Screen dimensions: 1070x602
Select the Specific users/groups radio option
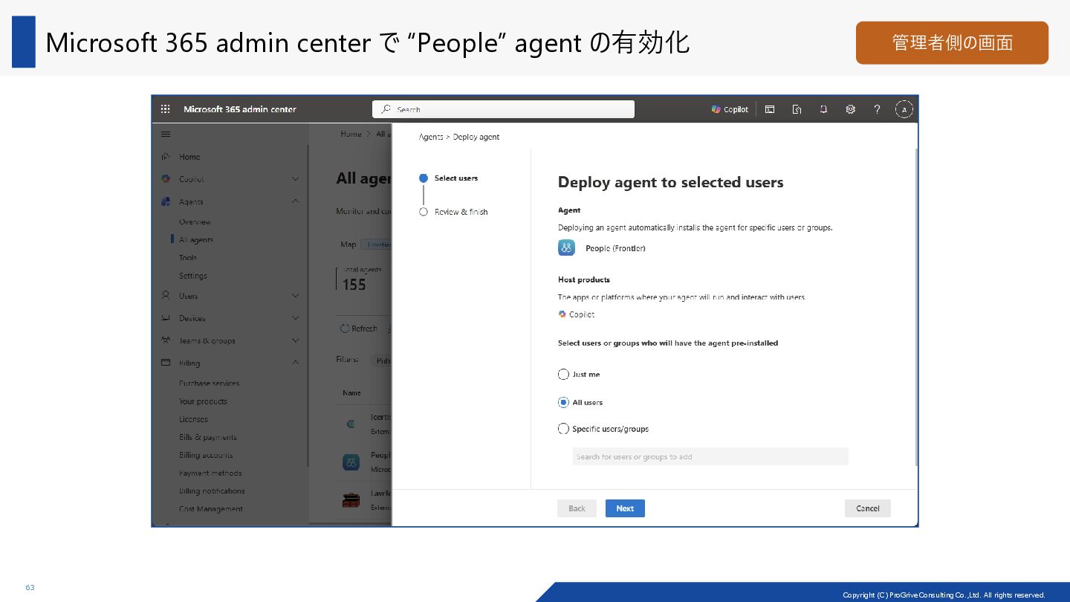pos(563,429)
